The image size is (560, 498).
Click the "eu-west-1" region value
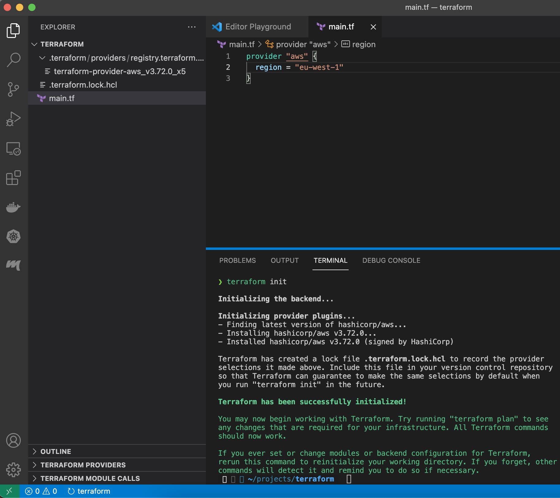319,67
